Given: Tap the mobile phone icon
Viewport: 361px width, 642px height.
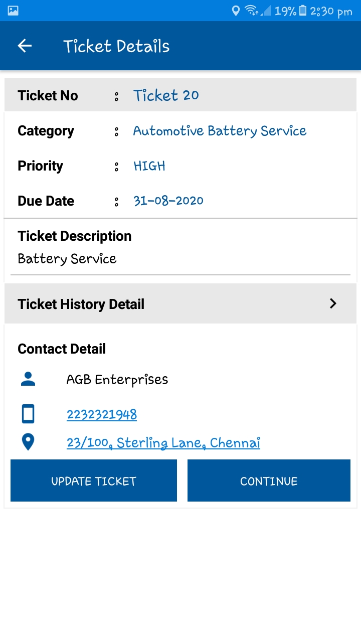Looking at the screenshot, I should point(28,414).
